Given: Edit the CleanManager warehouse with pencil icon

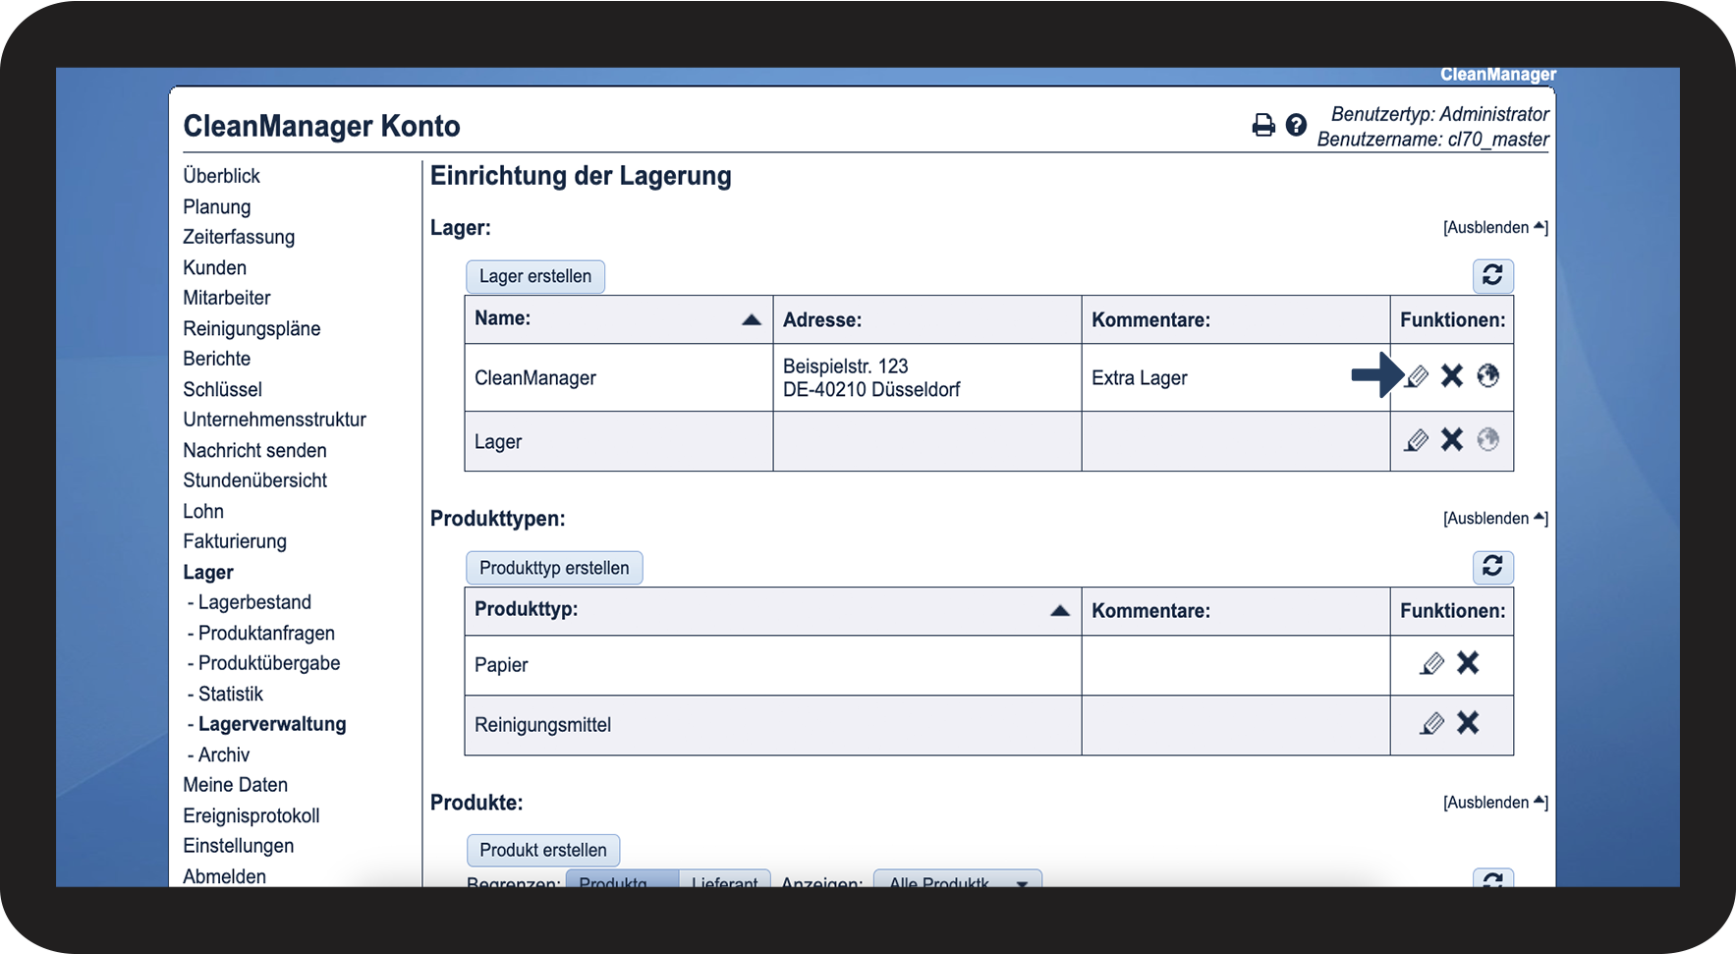Looking at the screenshot, I should [x=1417, y=376].
